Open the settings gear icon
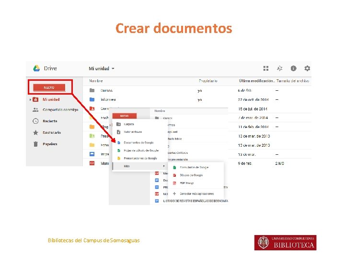 click(x=307, y=68)
